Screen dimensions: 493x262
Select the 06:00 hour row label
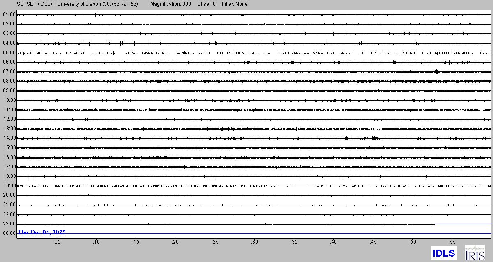coord(9,62)
